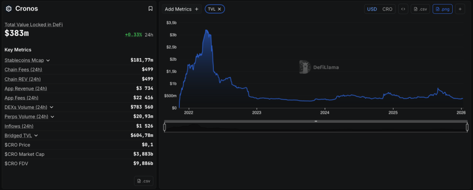The image size is (473, 190).
Task: Click the Cronos chain logo icon
Action: tap(8, 8)
